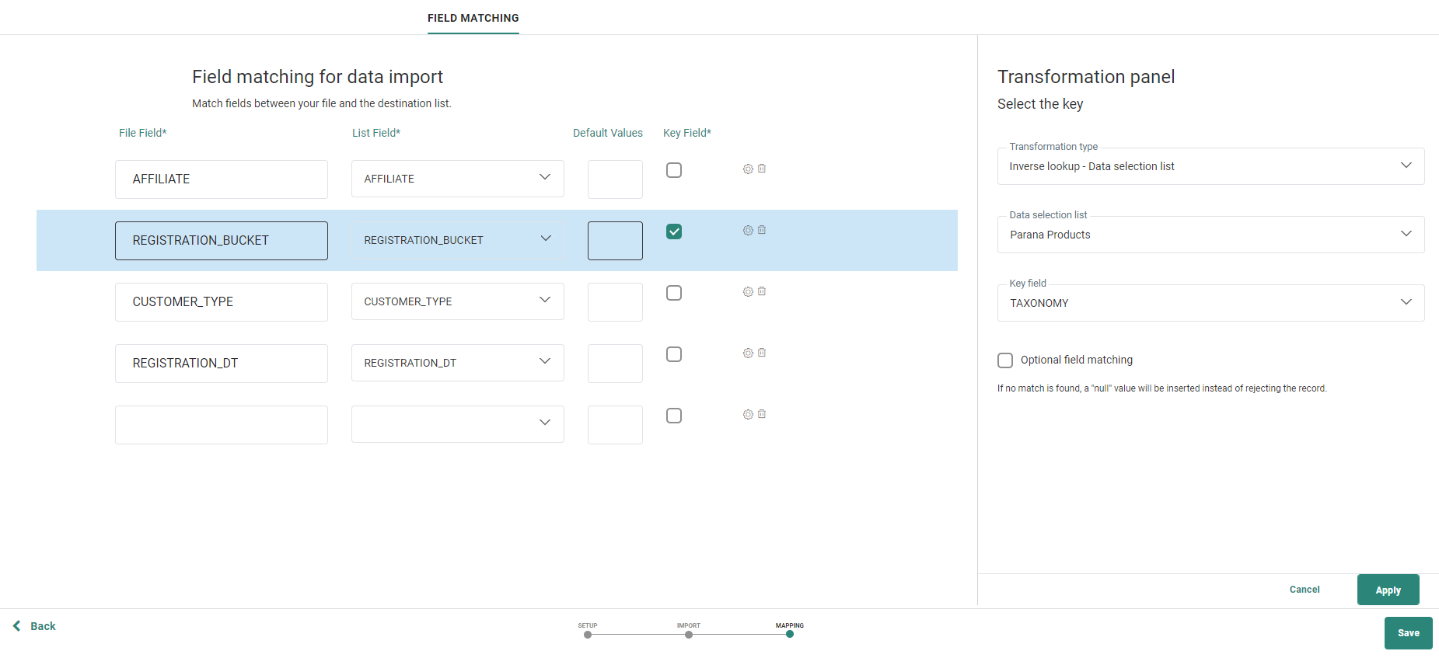1439x658 pixels.
Task: Expand the Transformation type dropdown
Action: click(x=1210, y=166)
